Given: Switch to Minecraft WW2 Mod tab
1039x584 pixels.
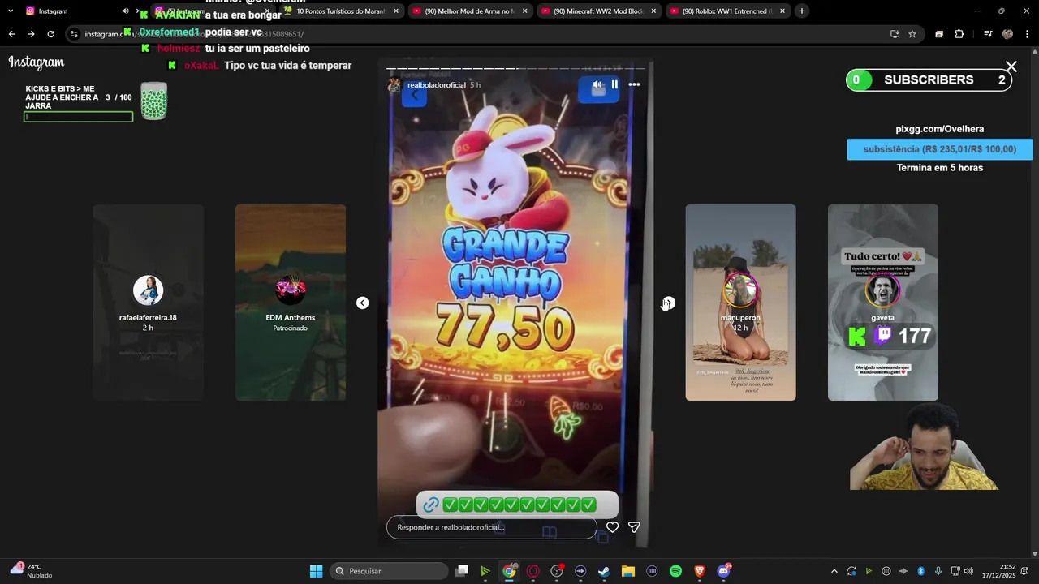Looking at the screenshot, I should coord(598,11).
